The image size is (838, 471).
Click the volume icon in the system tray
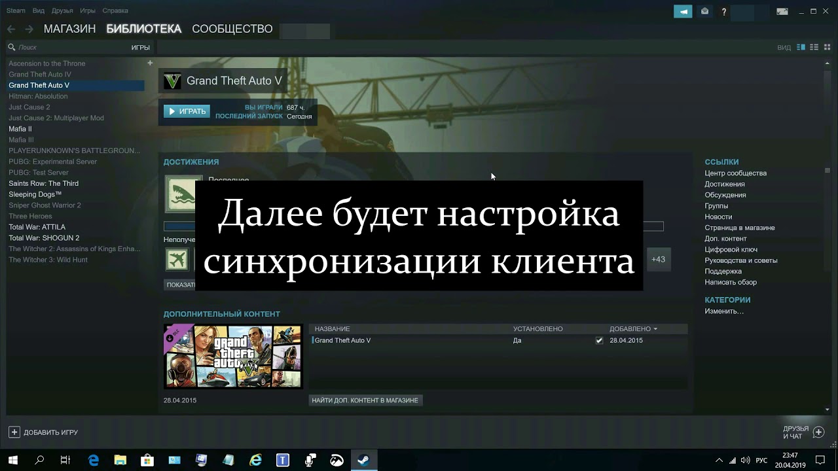click(745, 460)
